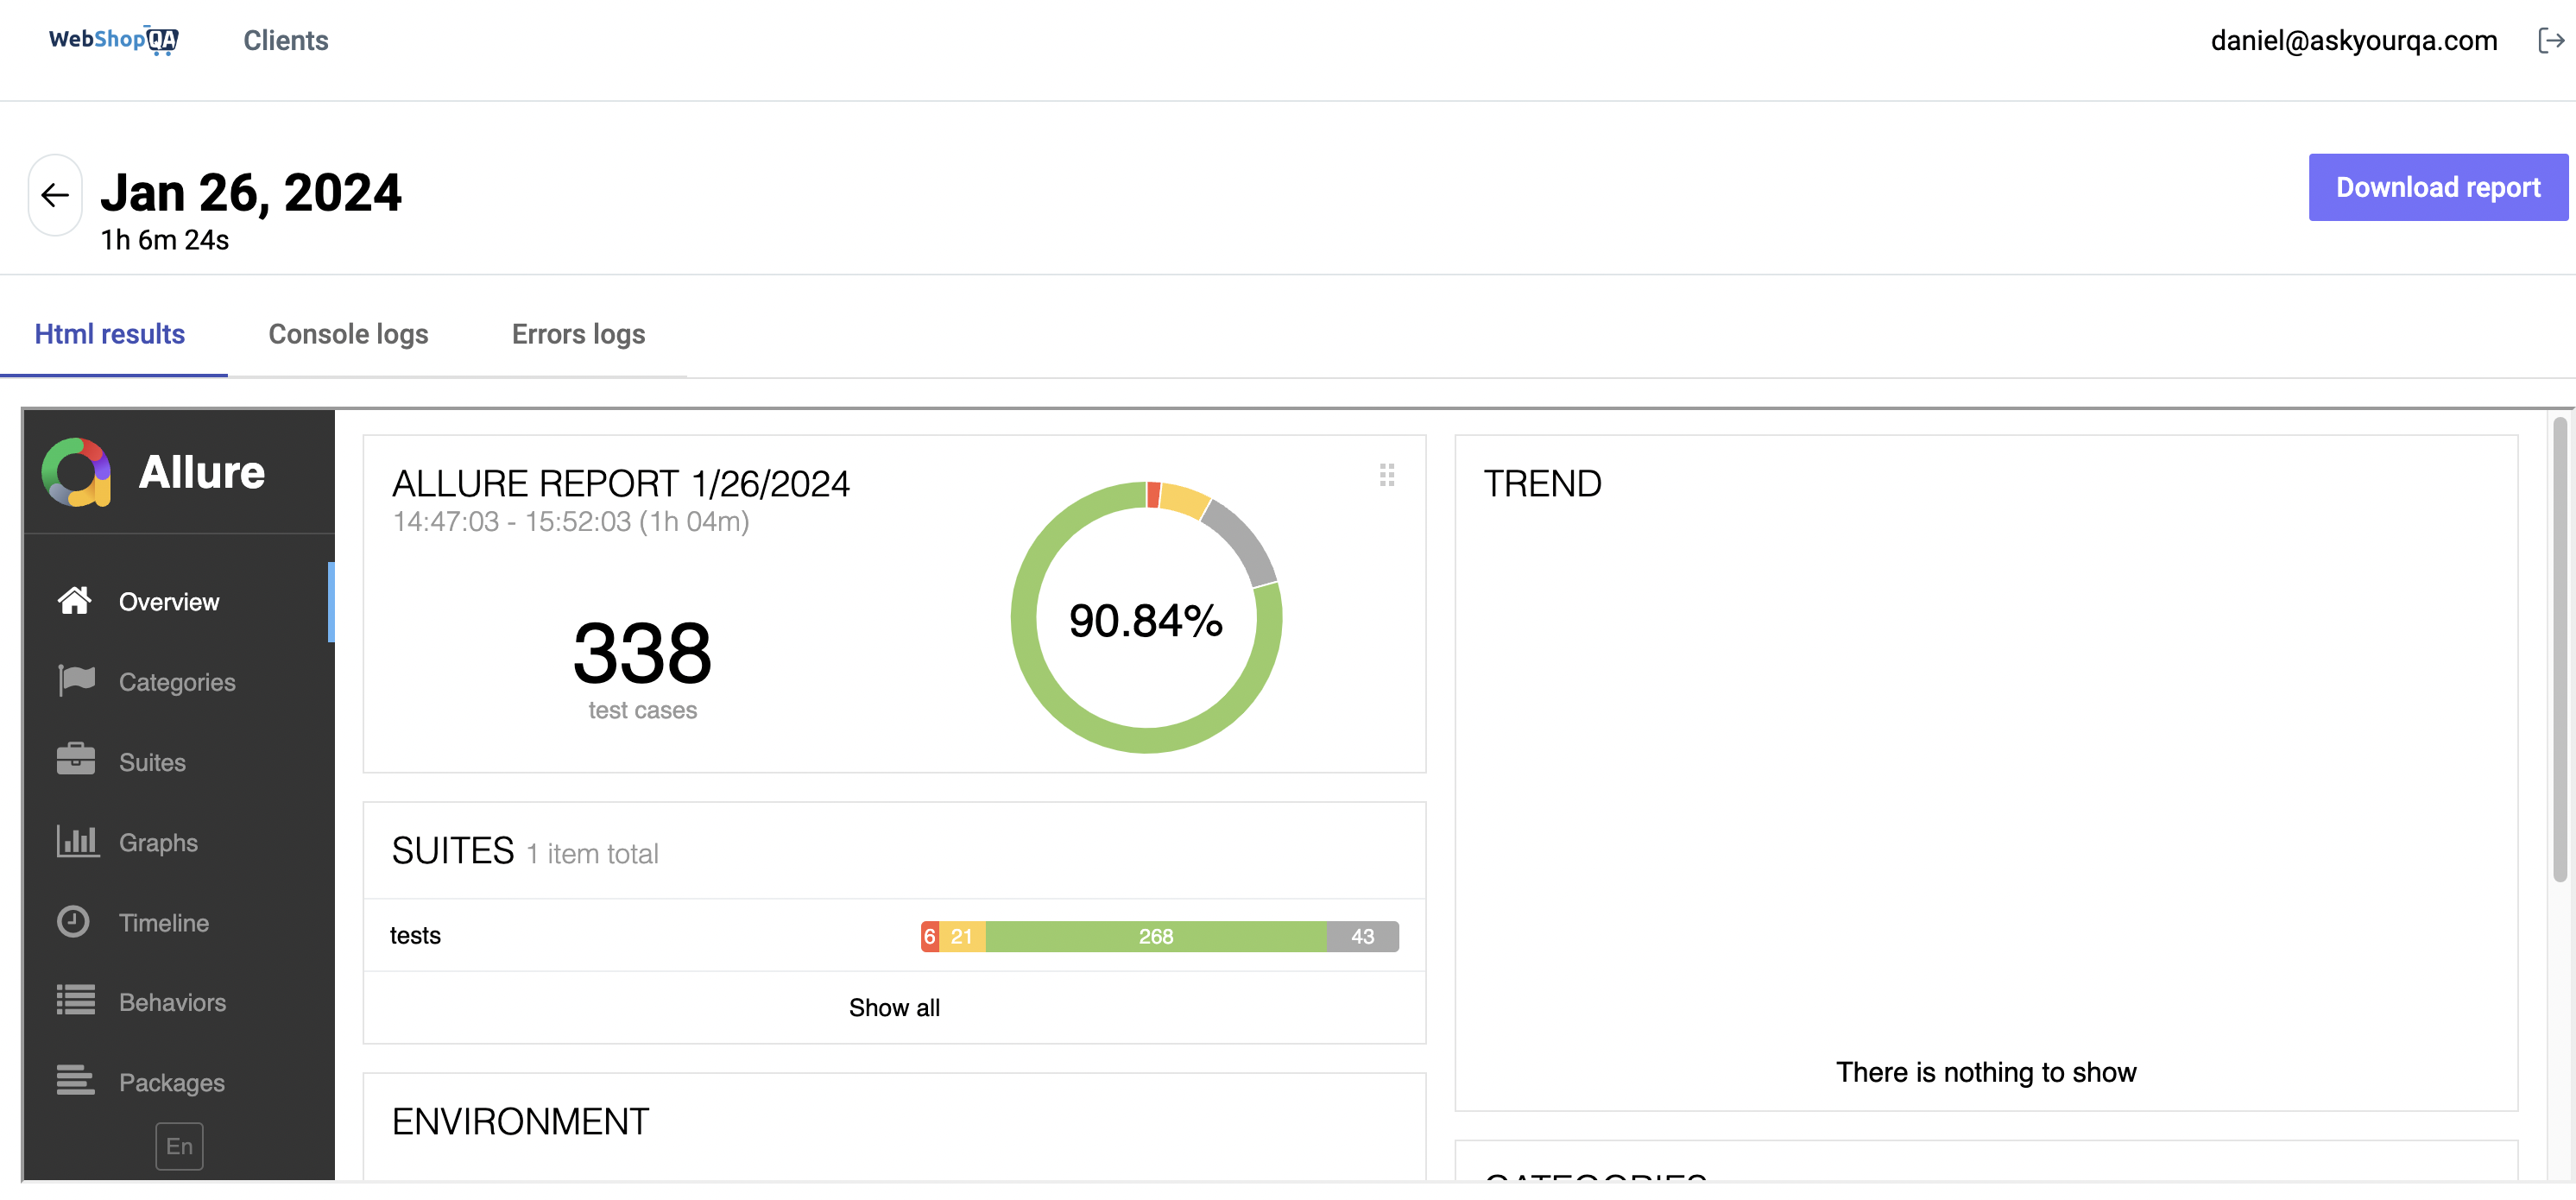This screenshot has width=2576, height=1200.
Task: Click the Timeline clock icon
Action: [x=73, y=921]
